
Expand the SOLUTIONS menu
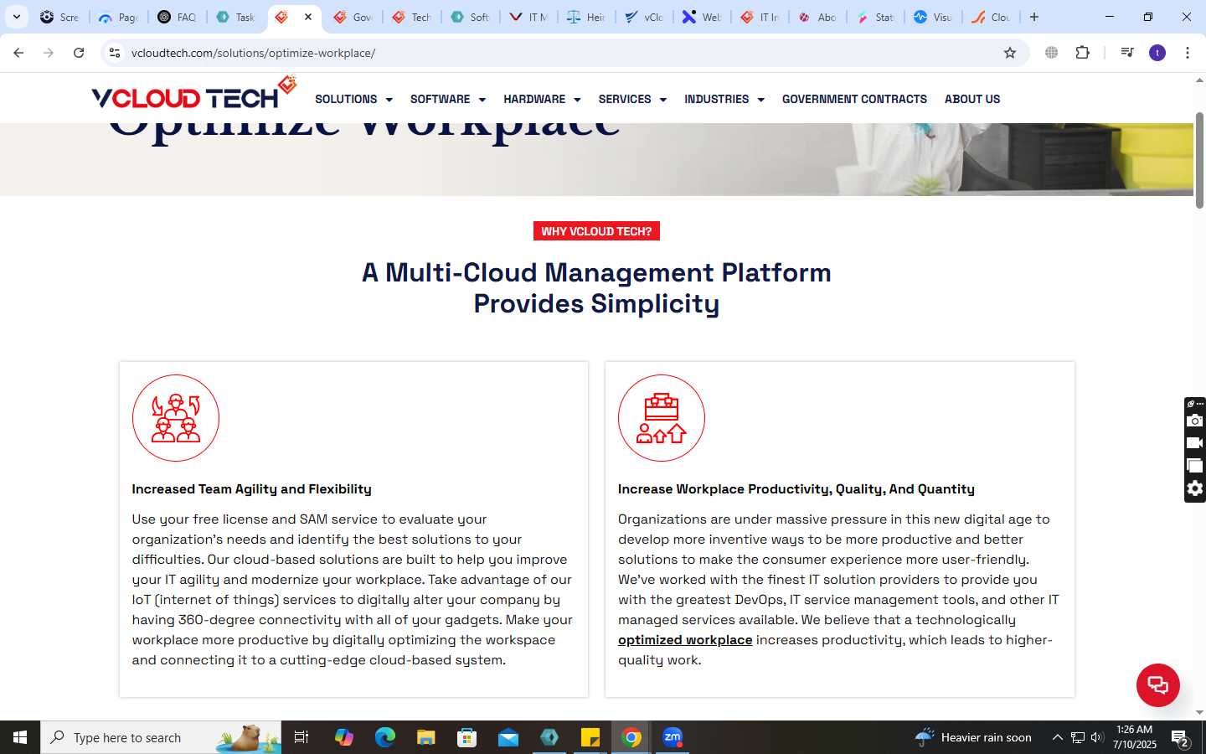(x=353, y=99)
